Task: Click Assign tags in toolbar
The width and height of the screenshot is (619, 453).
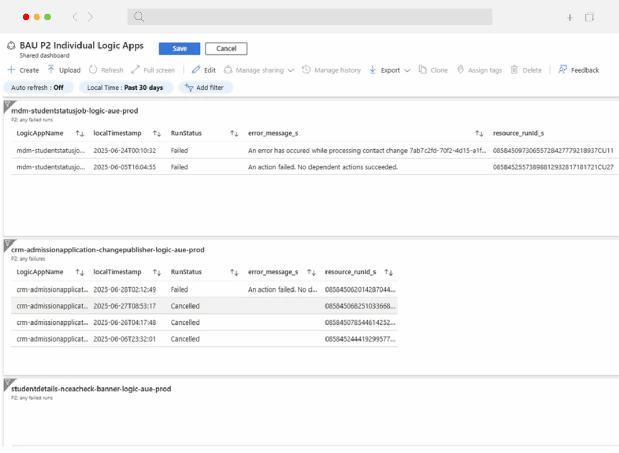Action: 479,70
